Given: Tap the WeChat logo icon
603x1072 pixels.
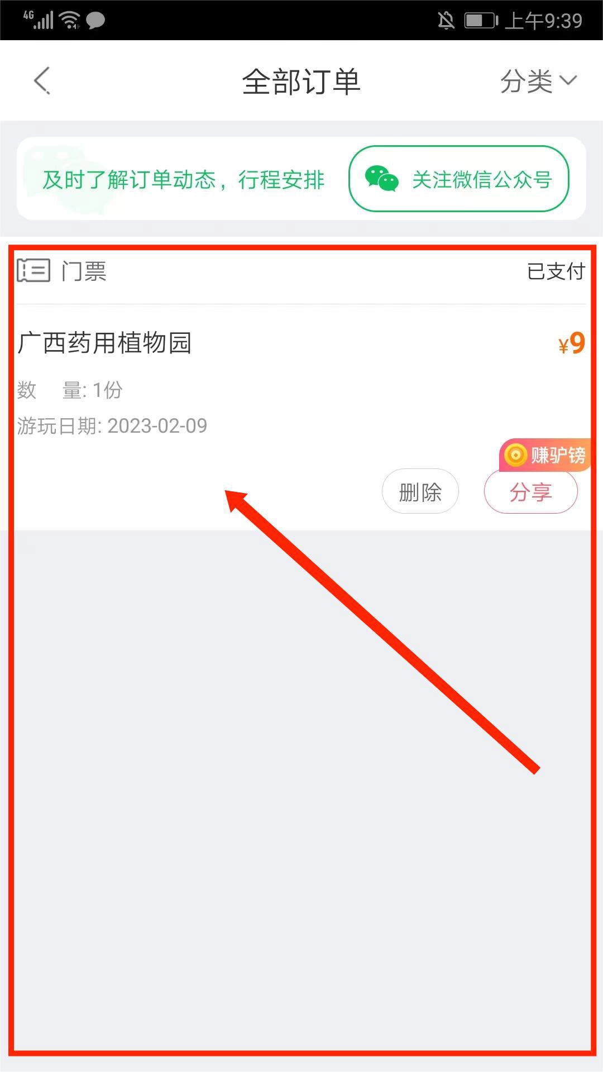Looking at the screenshot, I should [382, 179].
